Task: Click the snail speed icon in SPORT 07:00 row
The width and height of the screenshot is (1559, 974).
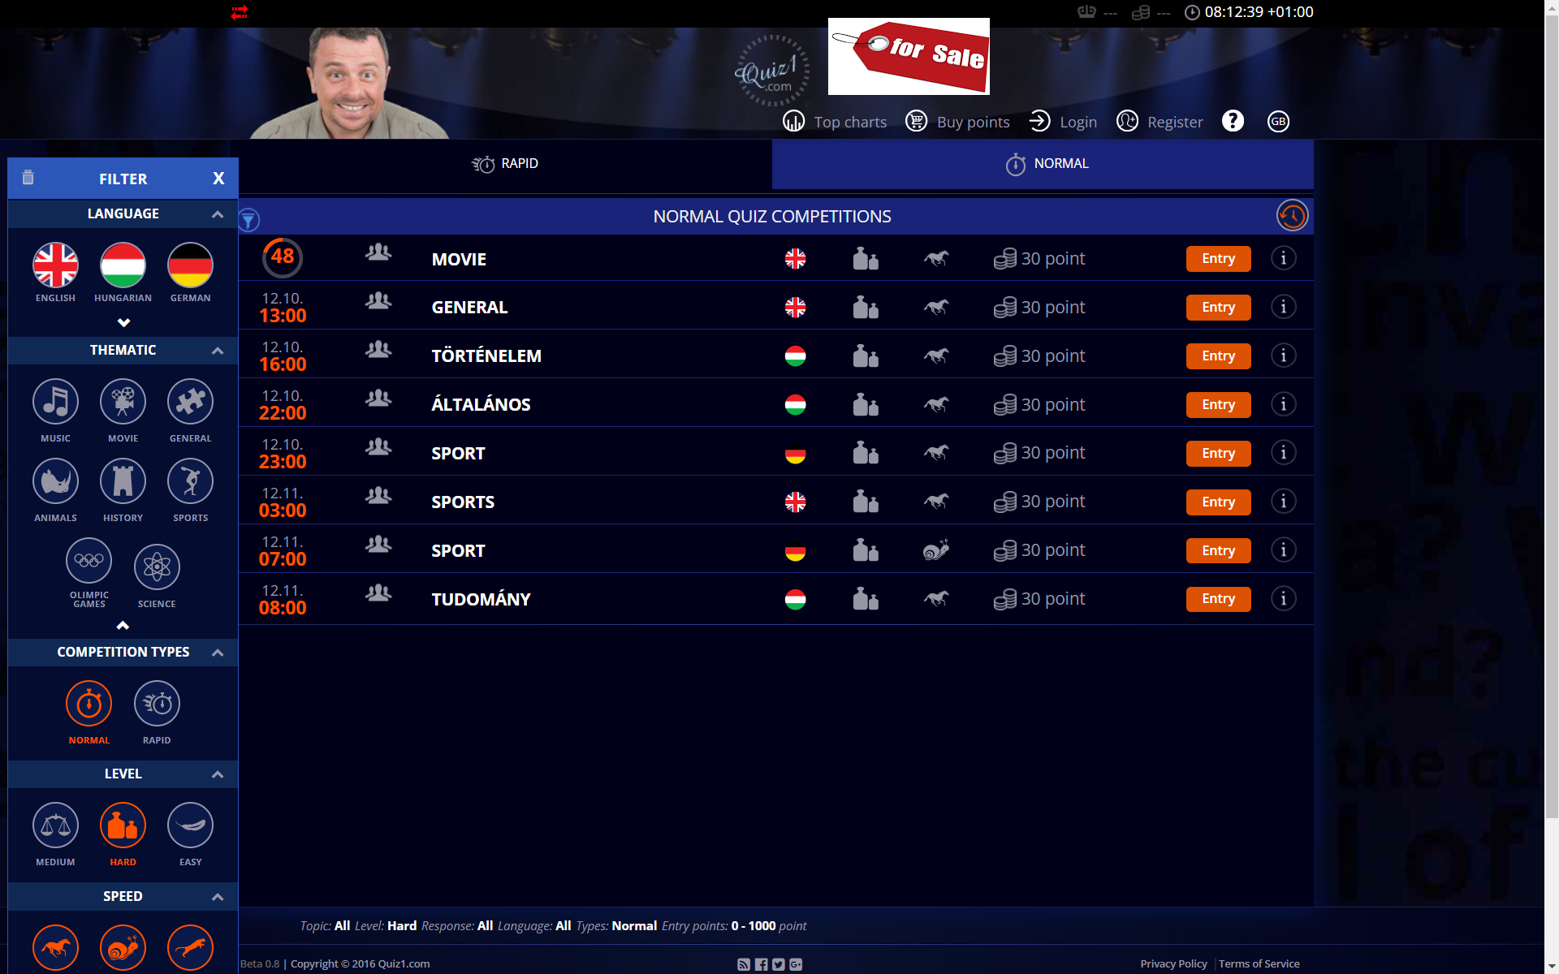Action: 936,550
